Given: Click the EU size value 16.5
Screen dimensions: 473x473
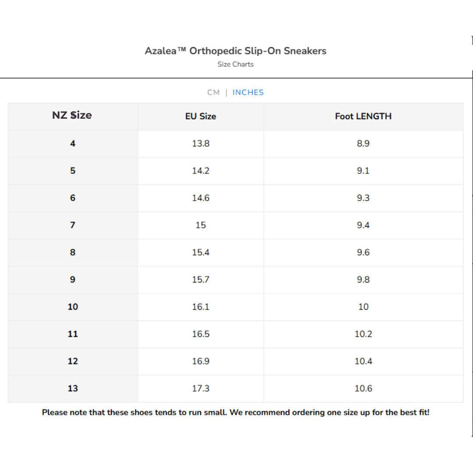Looking at the screenshot, I should (x=201, y=334).
